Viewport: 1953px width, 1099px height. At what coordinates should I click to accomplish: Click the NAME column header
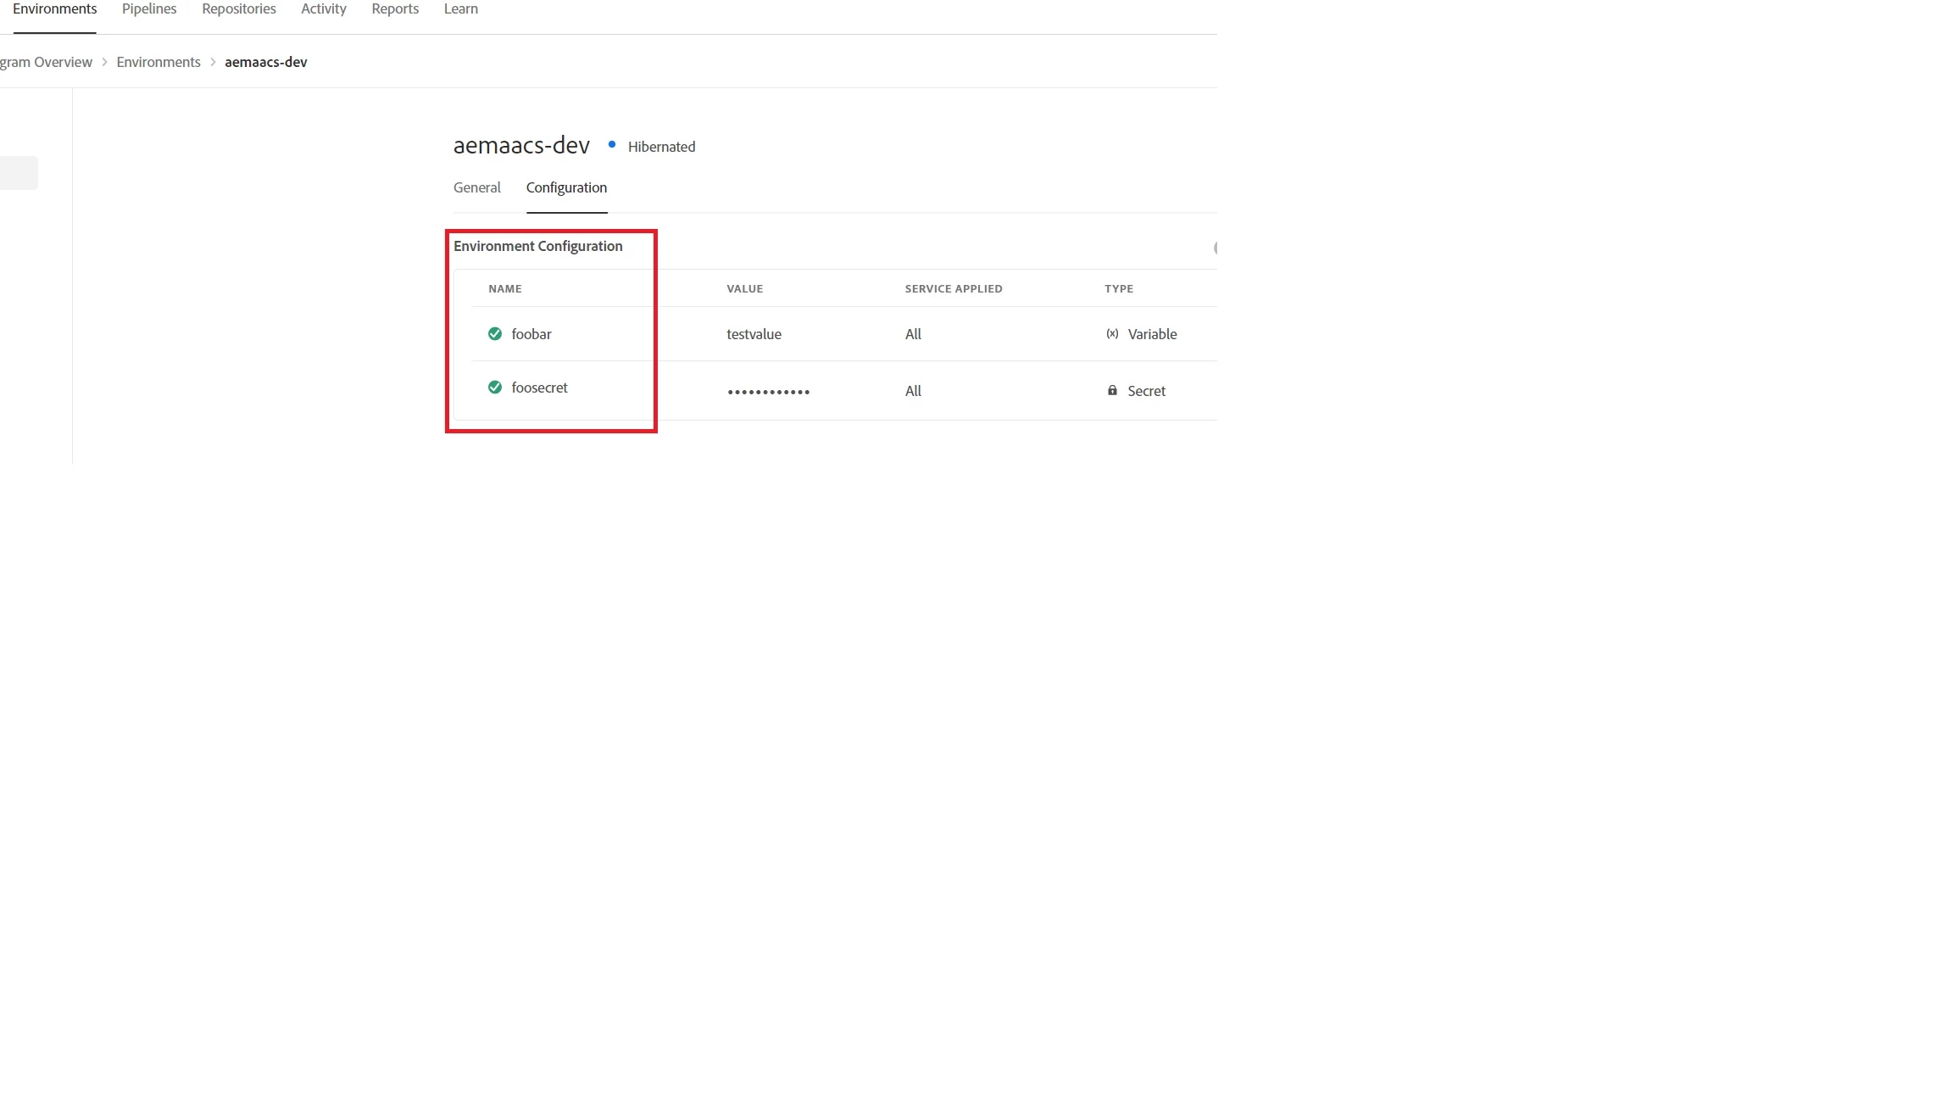point(505,289)
